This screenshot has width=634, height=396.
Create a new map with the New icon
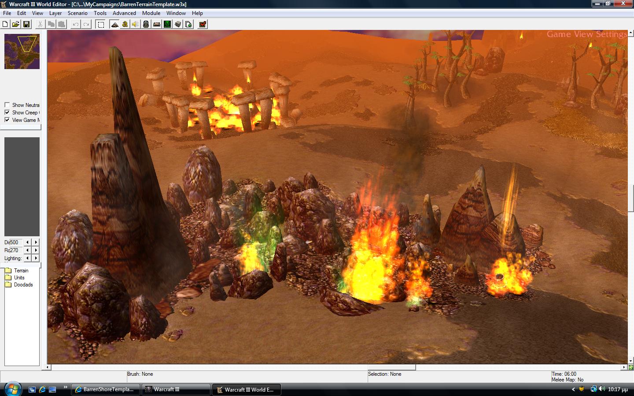pyautogui.click(x=5, y=24)
